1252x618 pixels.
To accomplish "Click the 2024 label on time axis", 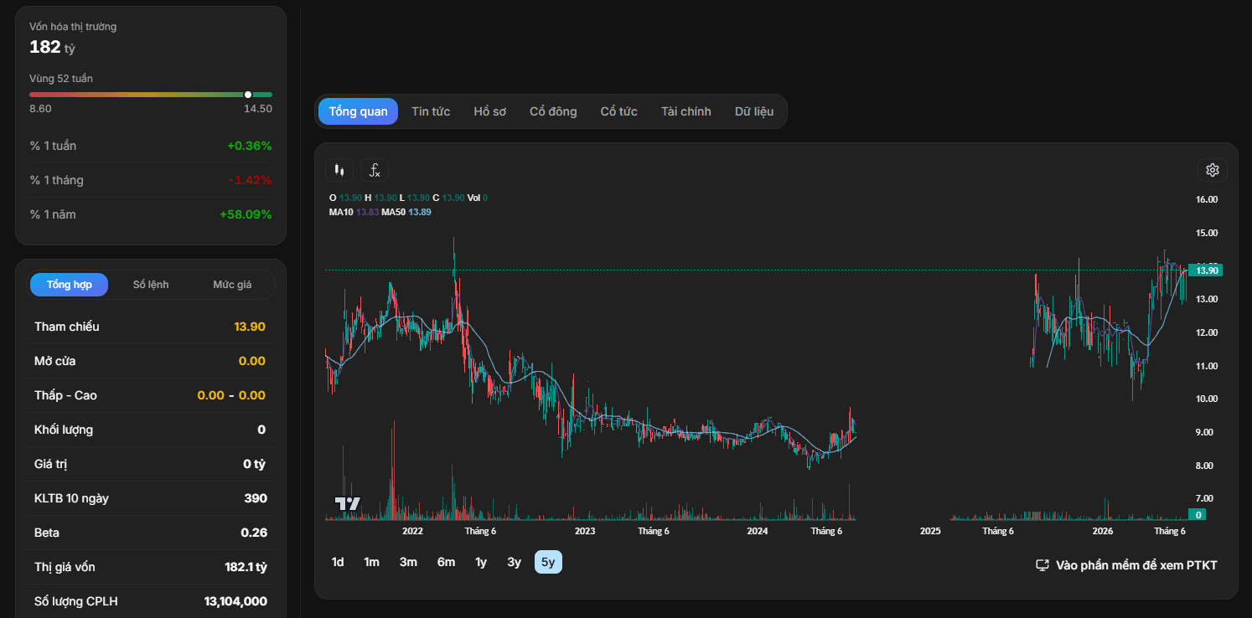I will click(x=757, y=531).
